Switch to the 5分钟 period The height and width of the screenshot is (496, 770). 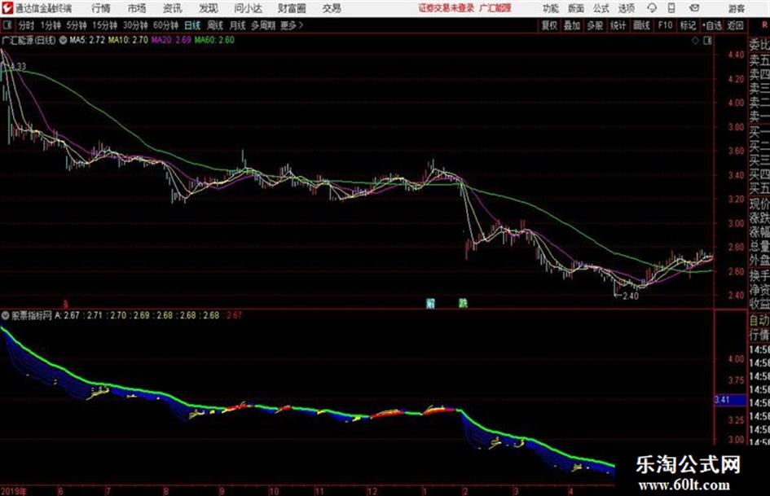tap(76, 25)
